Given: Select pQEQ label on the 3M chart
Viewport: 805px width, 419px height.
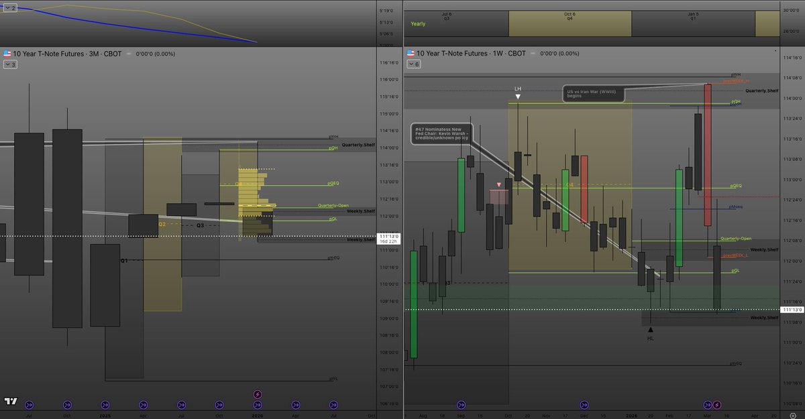Looking at the screenshot, I should 333,182.
